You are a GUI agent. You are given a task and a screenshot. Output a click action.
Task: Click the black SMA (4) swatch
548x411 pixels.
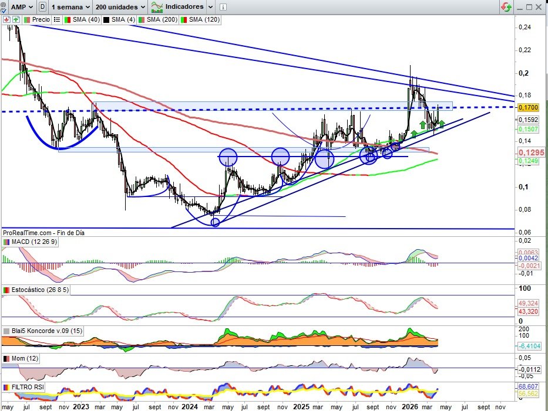(106, 20)
